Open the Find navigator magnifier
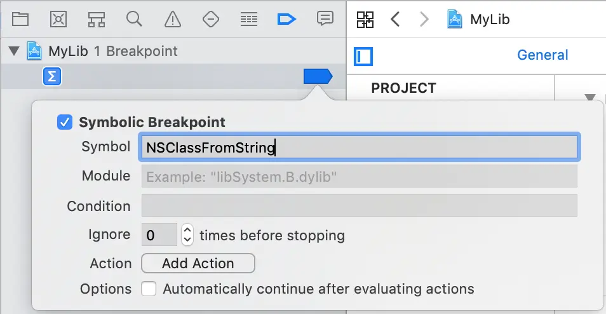Image resolution: width=606 pixels, height=314 pixels. pos(134,18)
